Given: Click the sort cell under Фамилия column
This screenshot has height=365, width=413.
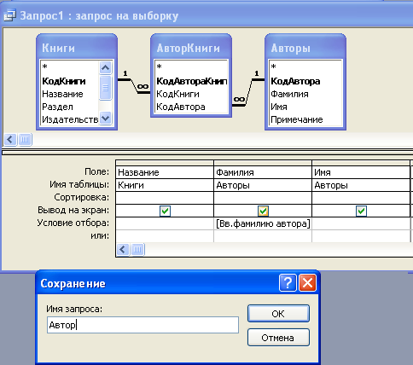Looking at the screenshot, I should 263,198.
